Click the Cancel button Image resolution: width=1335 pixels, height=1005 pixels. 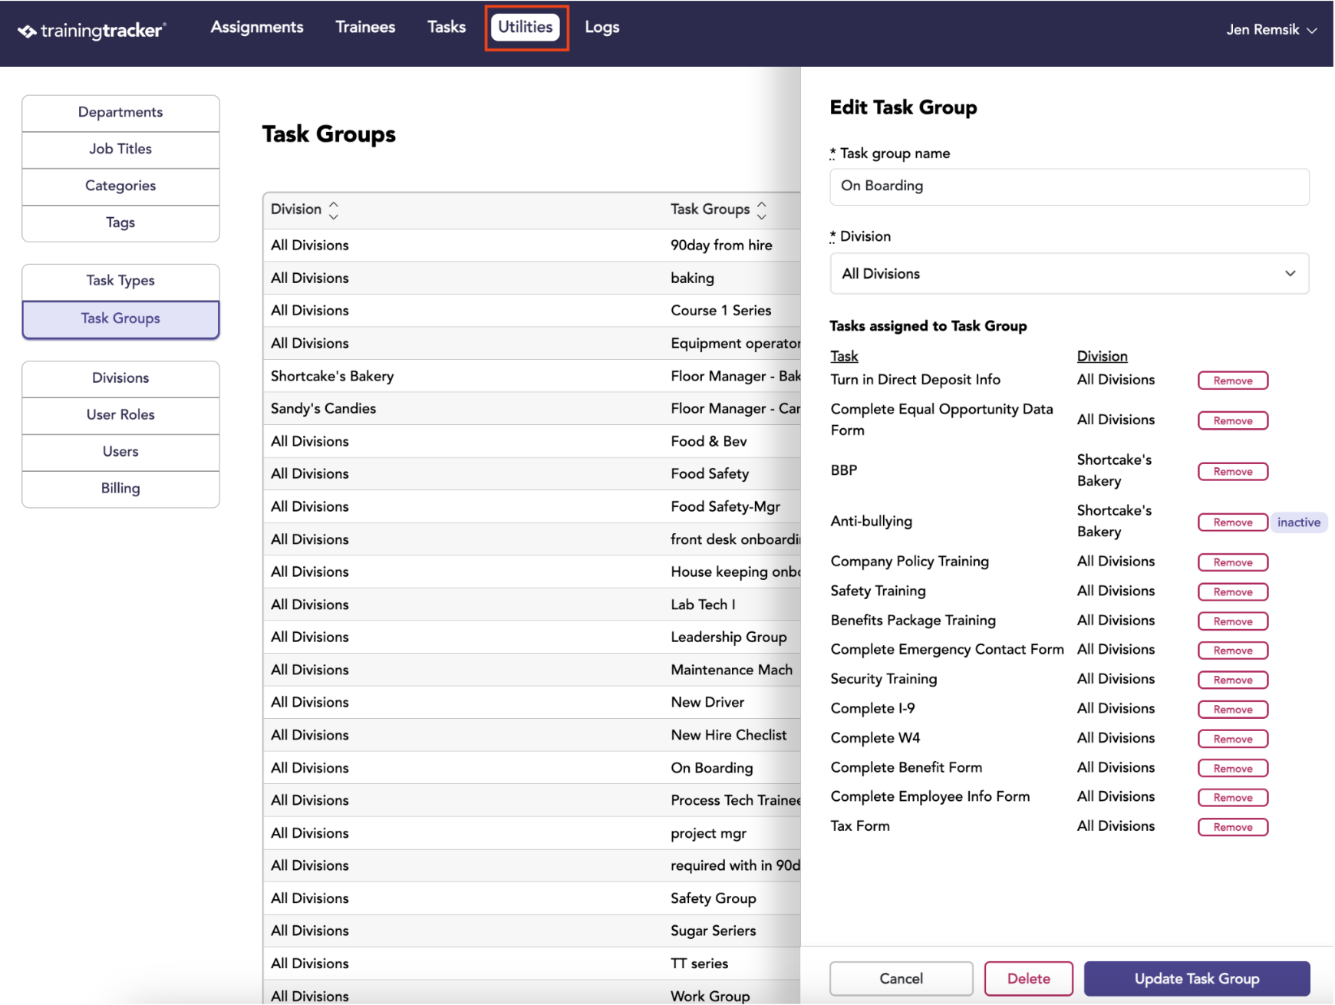click(901, 979)
